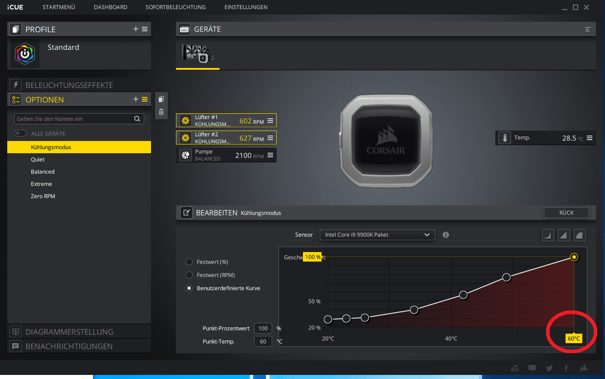Select Festwert (RPM) radio button
The image size is (605, 379).
click(189, 275)
